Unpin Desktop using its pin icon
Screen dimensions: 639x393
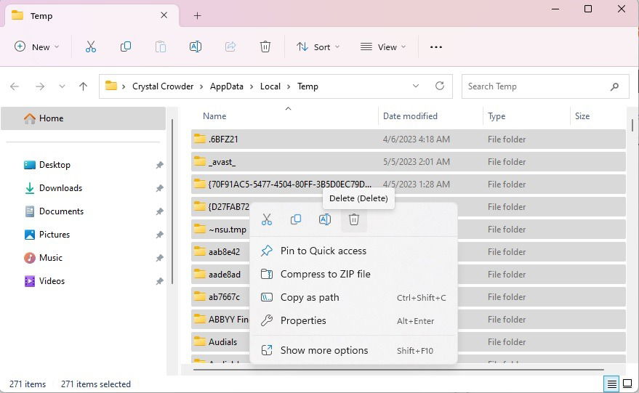pyautogui.click(x=159, y=165)
